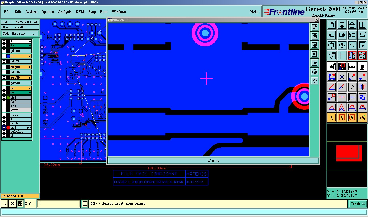The height and width of the screenshot is (217, 368).
Task: Open the Analysis menu
Action: coord(65,12)
